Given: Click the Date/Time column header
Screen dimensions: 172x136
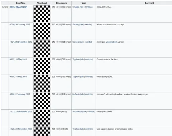Looking at the screenshot, I should pos(21,3).
